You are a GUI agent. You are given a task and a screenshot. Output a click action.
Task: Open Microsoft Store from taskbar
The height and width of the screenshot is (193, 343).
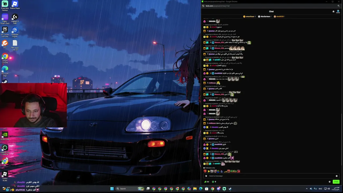tap(207, 189)
